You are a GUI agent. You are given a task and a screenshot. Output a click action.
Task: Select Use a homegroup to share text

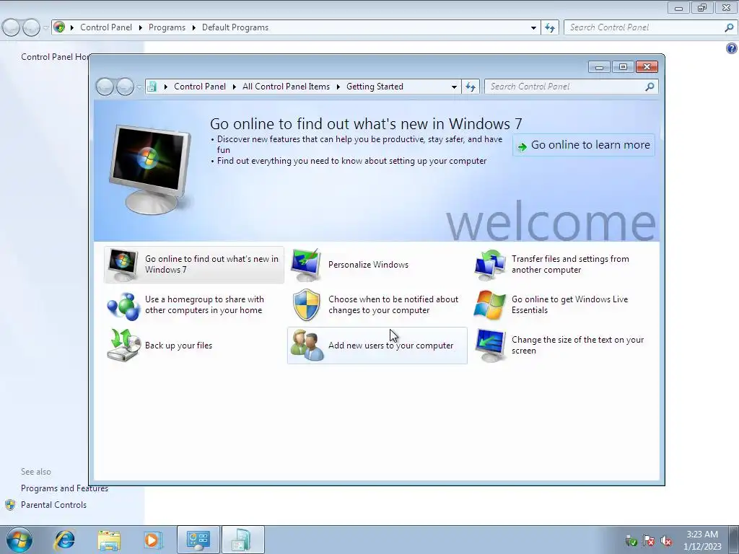(204, 305)
